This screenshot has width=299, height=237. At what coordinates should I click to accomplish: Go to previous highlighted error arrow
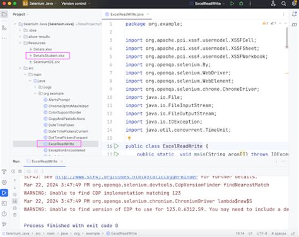(x=280, y=23)
